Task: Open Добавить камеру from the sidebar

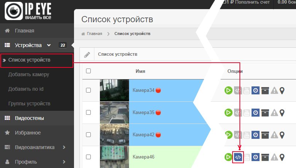Action: point(29,74)
